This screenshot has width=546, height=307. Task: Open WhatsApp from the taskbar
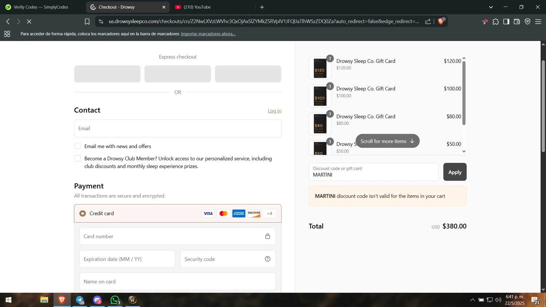pos(115,300)
